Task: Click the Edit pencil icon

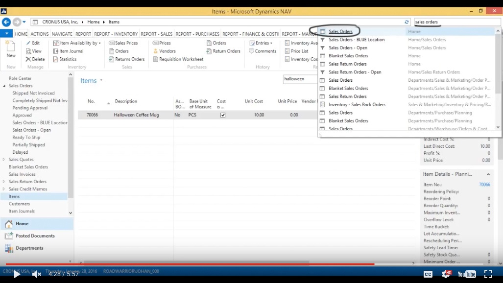Action: point(28,43)
